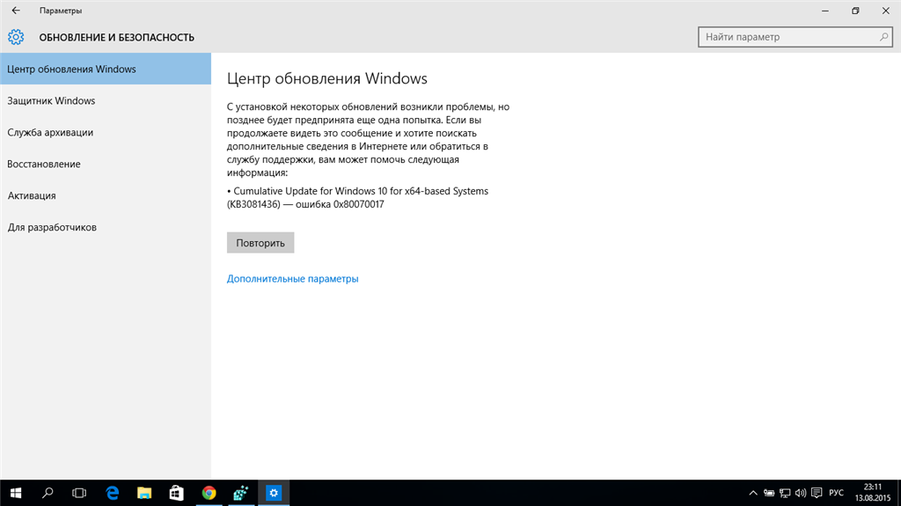Viewport: 901px width, 506px height.
Task: Open the Action Center notifications icon
Action: 817,493
